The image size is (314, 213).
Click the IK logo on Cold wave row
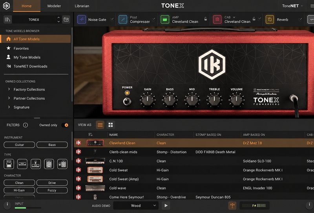coord(78,188)
